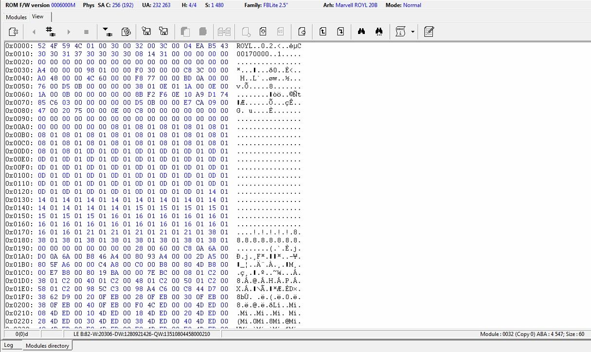Select the View tab
The image size is (591, 352).
click(38, 17)
